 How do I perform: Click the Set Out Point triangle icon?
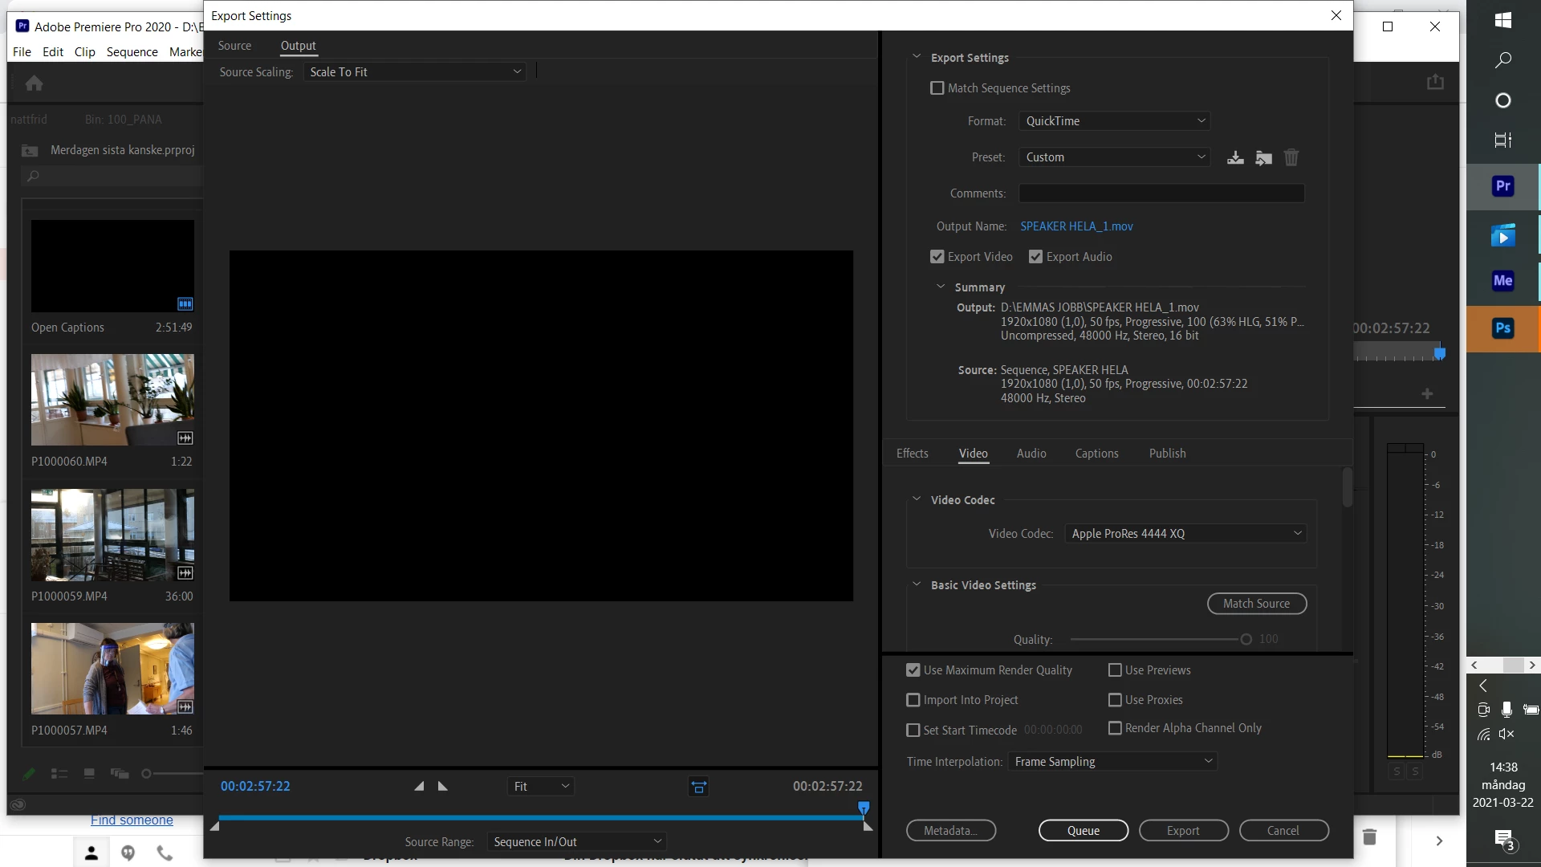pyautogui.click(x=443, y=786)
